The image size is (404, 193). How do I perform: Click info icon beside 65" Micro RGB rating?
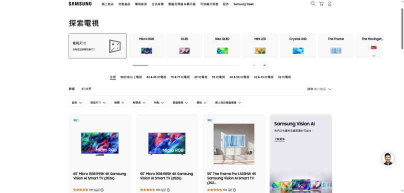coord(102,190)
